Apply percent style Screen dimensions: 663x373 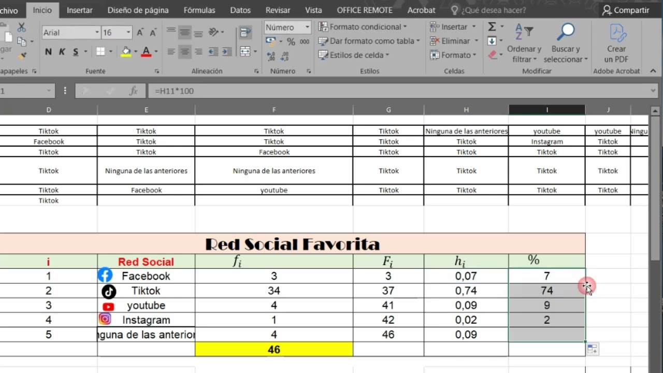pos(291,42)
